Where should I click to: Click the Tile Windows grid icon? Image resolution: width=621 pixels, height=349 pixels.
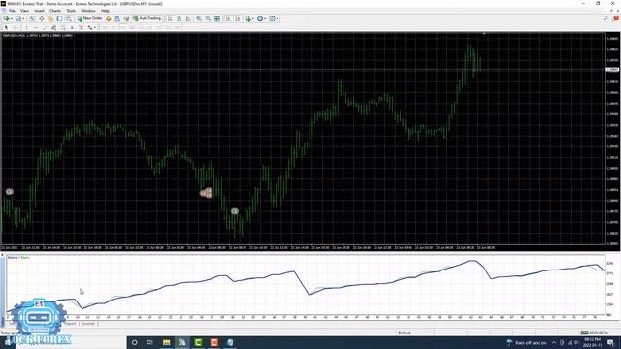tap(217, 18)
